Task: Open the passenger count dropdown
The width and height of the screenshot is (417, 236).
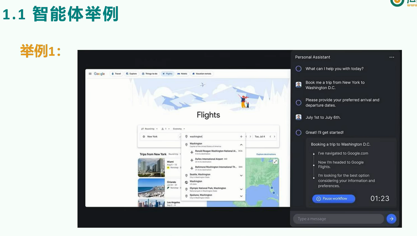Action: point(166,129)
